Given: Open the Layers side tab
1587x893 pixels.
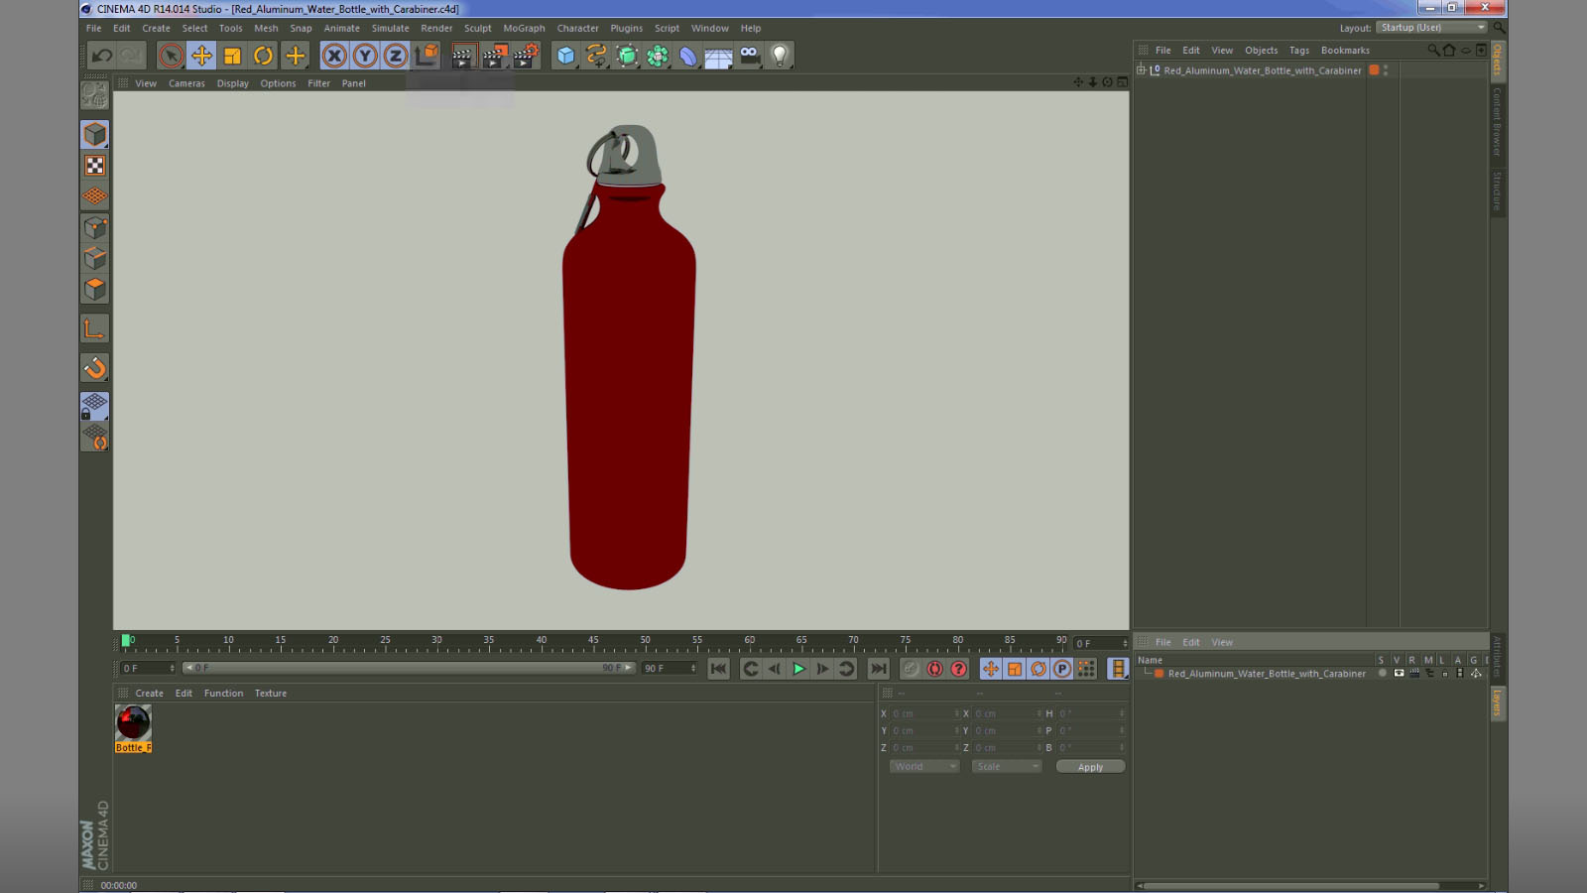Looking at the screenshot, I should click(1498, 702).
